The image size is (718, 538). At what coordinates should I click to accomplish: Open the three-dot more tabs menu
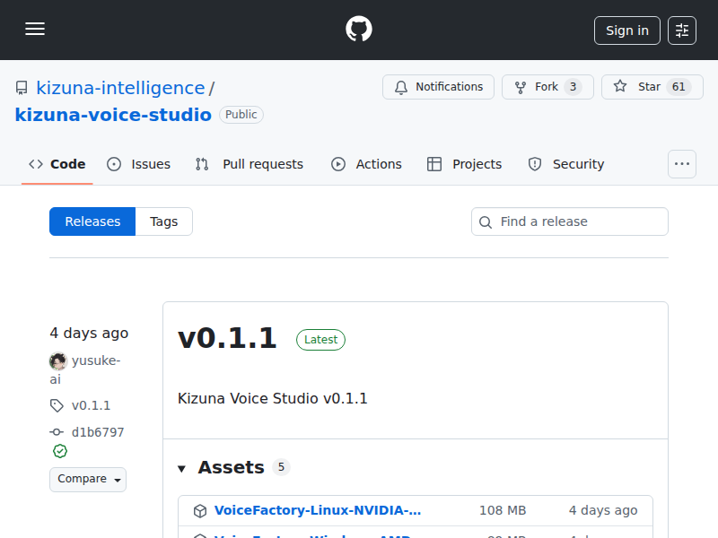pyautogui.click(x=682, y=164)
